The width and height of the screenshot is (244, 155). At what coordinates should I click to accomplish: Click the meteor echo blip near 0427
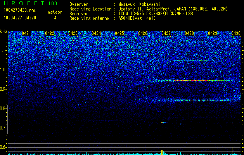click(164, 123)
